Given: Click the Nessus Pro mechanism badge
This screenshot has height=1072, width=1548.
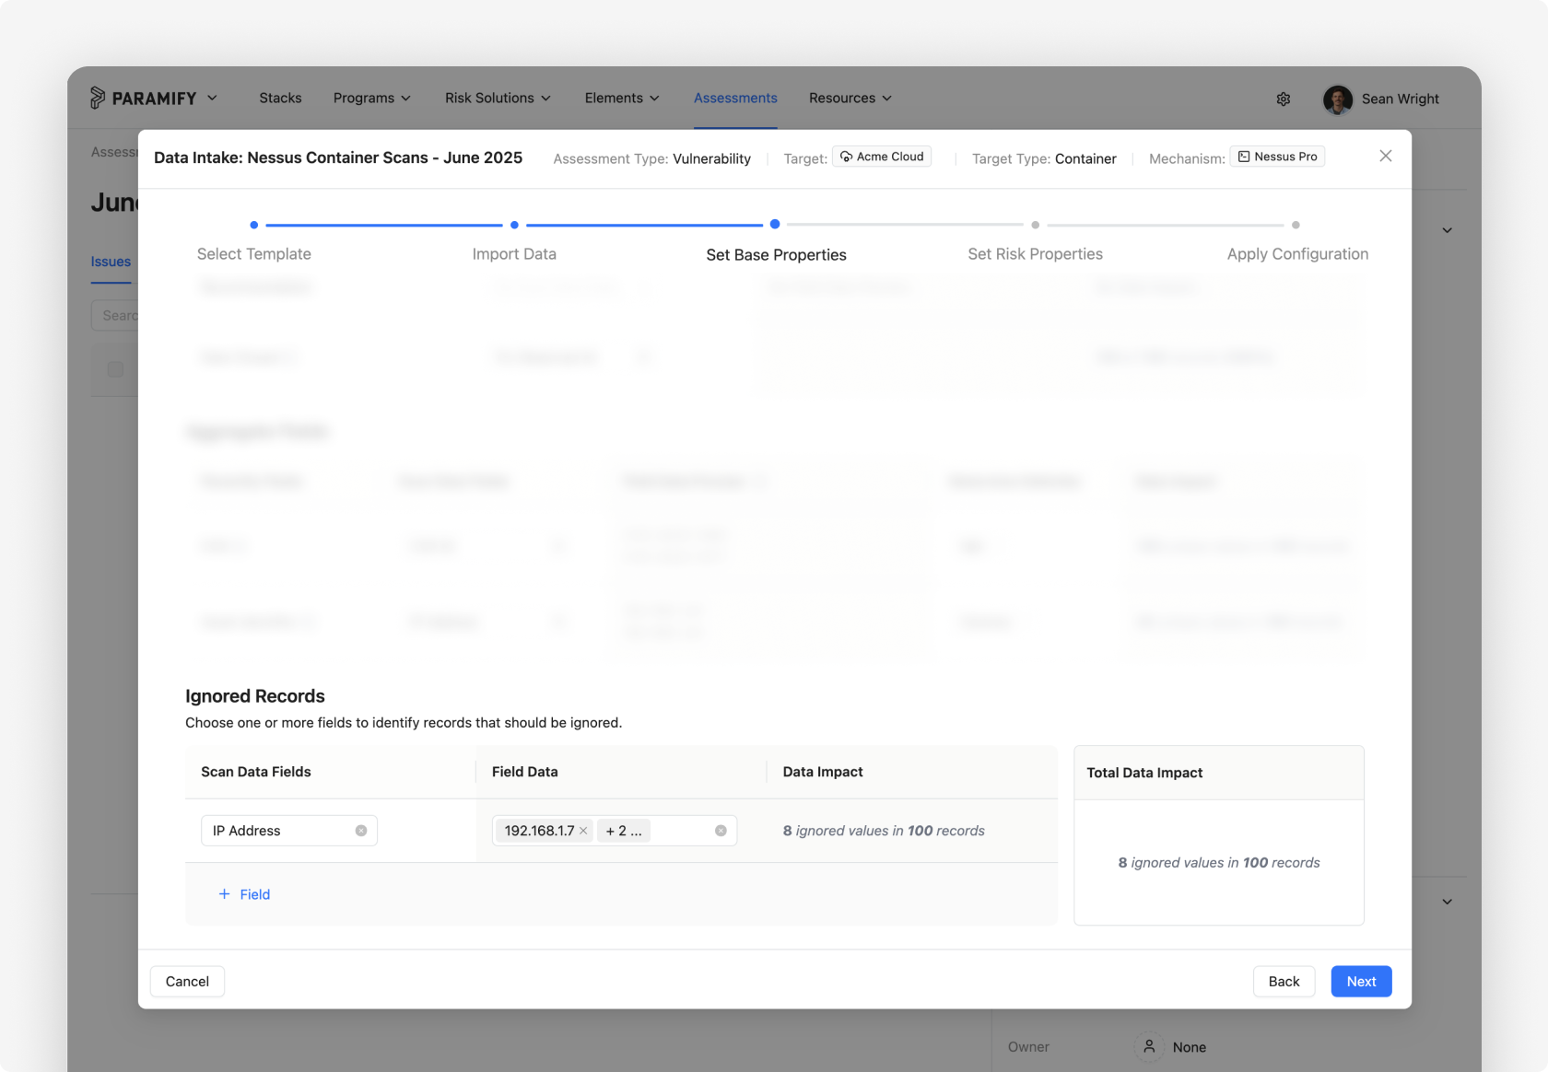Looking at the screenshot, I should click(1277, 157).
